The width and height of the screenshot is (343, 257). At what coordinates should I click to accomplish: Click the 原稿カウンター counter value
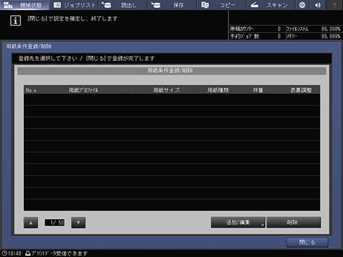[279, 29]
